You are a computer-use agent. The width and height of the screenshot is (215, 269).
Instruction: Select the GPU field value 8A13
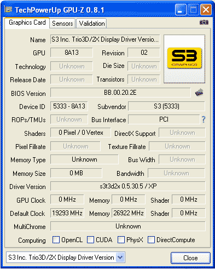72,53
